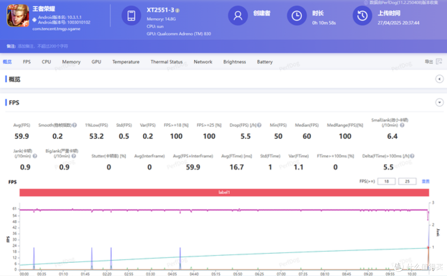The height and width of the screenshot is (276, 447).
Task: Select the Battery tab
Action: [x=264, y=62]
